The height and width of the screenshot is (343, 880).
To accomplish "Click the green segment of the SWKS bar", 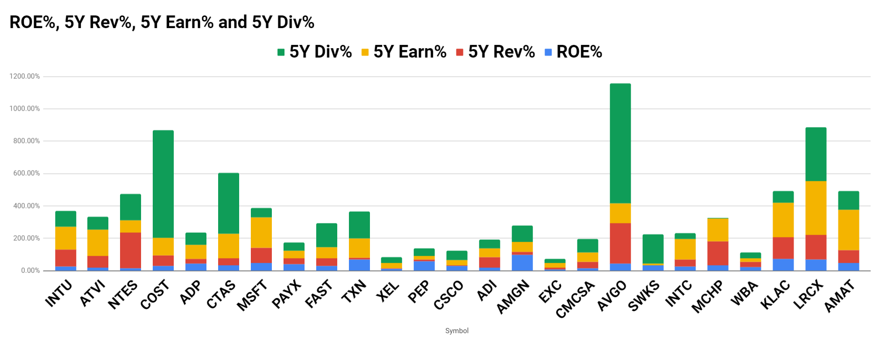I will (653, 249).
